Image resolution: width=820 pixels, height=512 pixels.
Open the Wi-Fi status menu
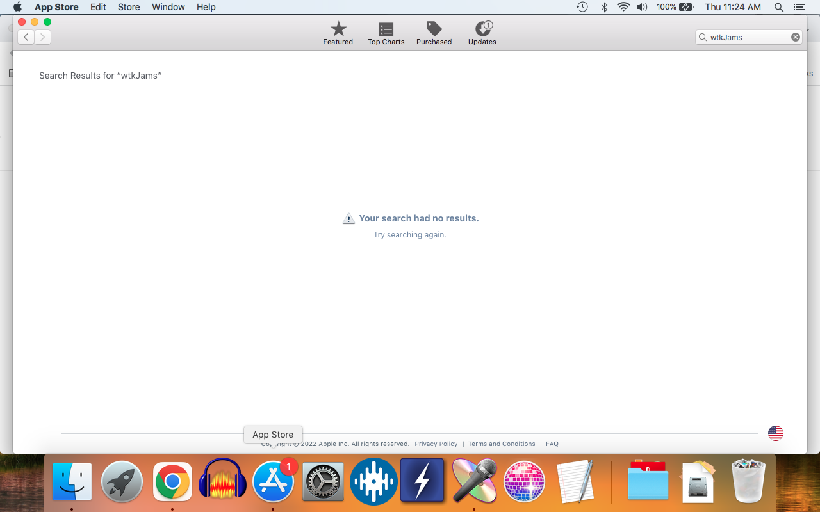coord(623,7)
